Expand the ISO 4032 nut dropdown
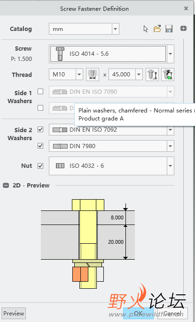 pos(170,166)
